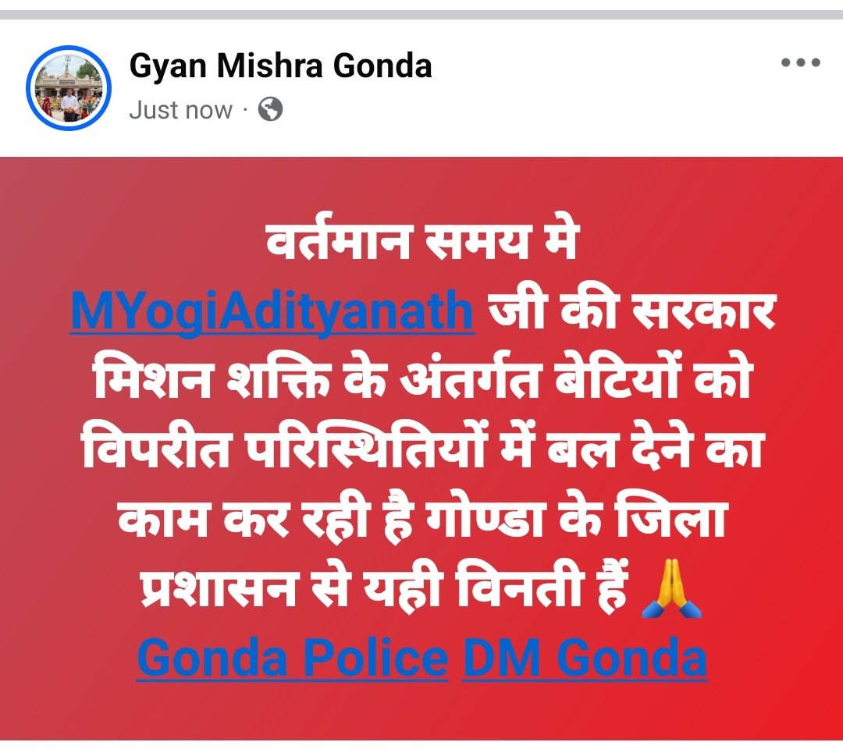The height and width of the screenshot is (749, 843).
Task: Click the Hindi line 'वर्तमान समय मे'
Action: coord(421,241)
